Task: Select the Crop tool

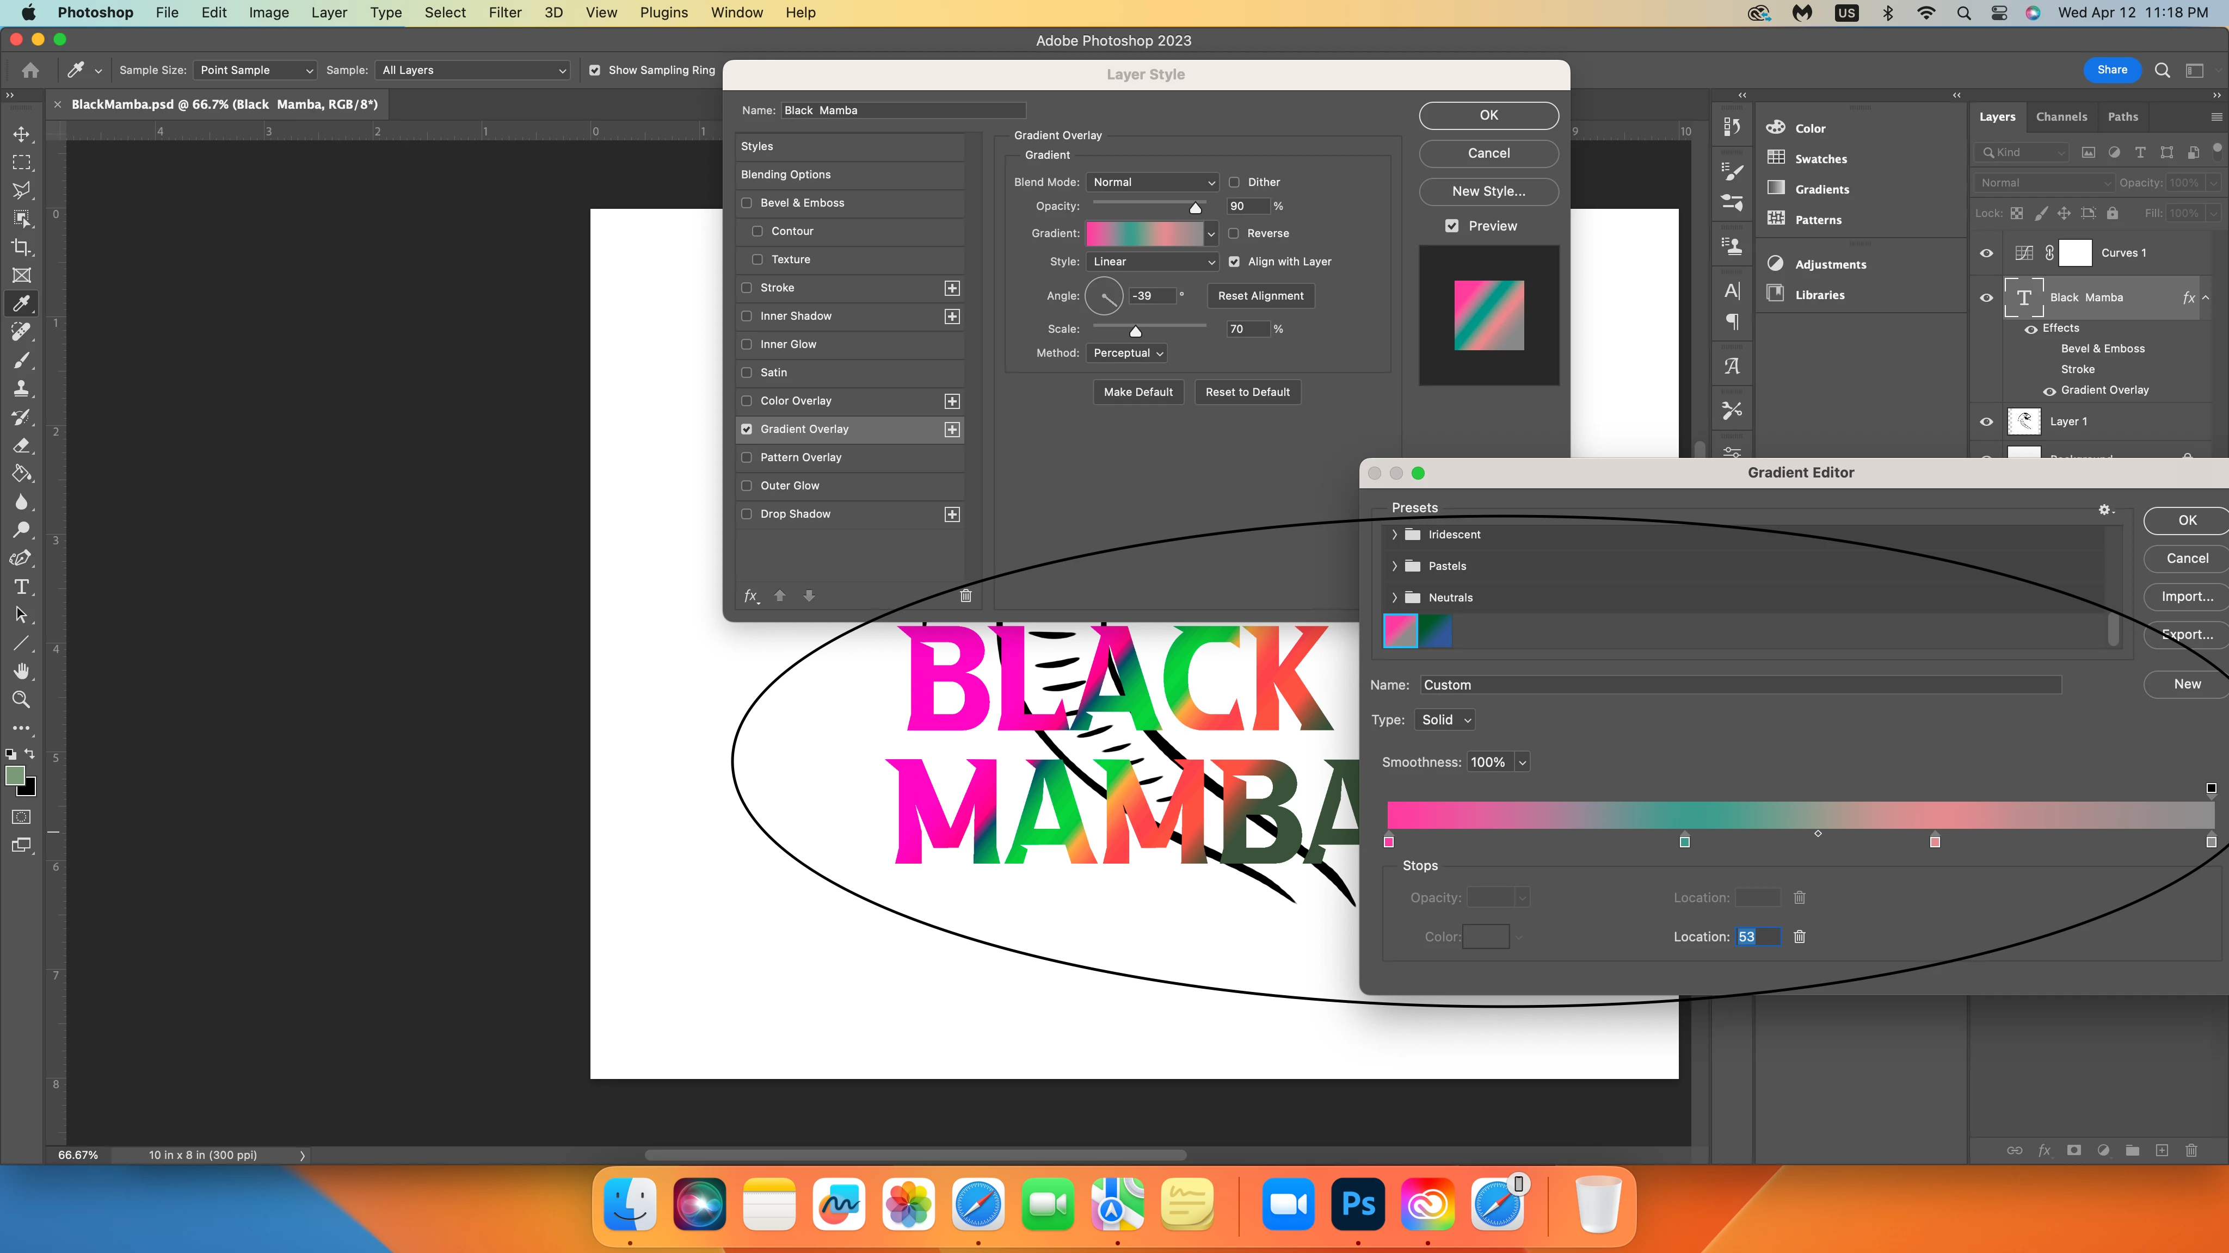Action: 22,247
